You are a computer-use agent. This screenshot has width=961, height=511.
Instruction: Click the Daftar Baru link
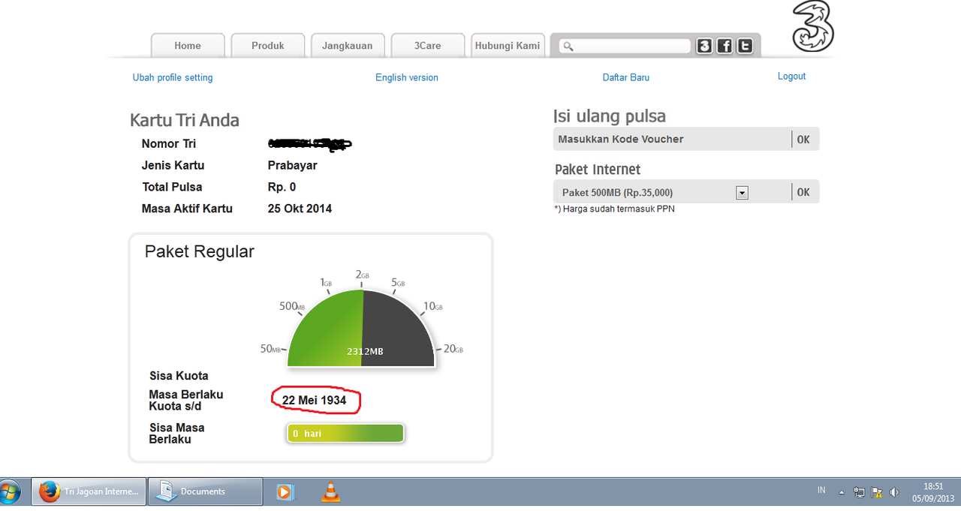pos(626,77)
